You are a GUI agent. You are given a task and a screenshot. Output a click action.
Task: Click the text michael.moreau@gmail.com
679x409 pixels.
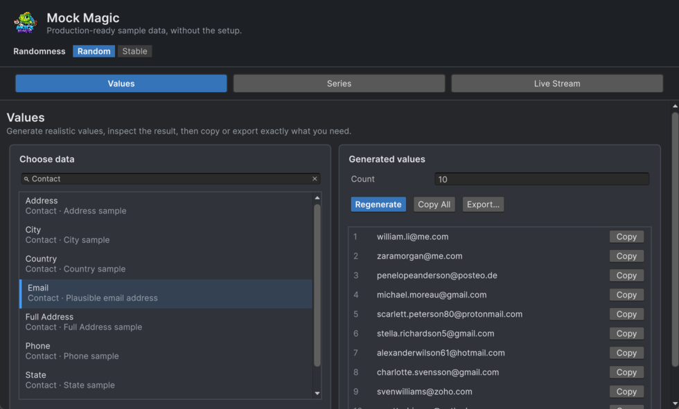(431, 295)
